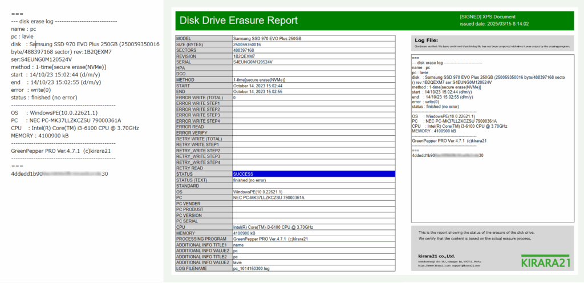The width and height of the screenshot is (584, 283).
Task: Select ERROR WRITE STEP4 label
Action: click(x=204, y=121)
